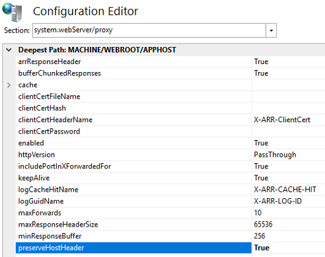
Task: Select the keepAlive property
Action: [x=34, y=178]
